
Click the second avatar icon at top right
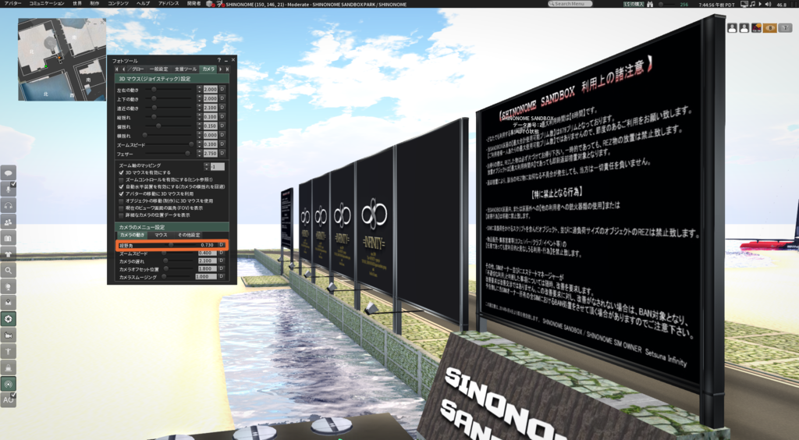[744, 28]
